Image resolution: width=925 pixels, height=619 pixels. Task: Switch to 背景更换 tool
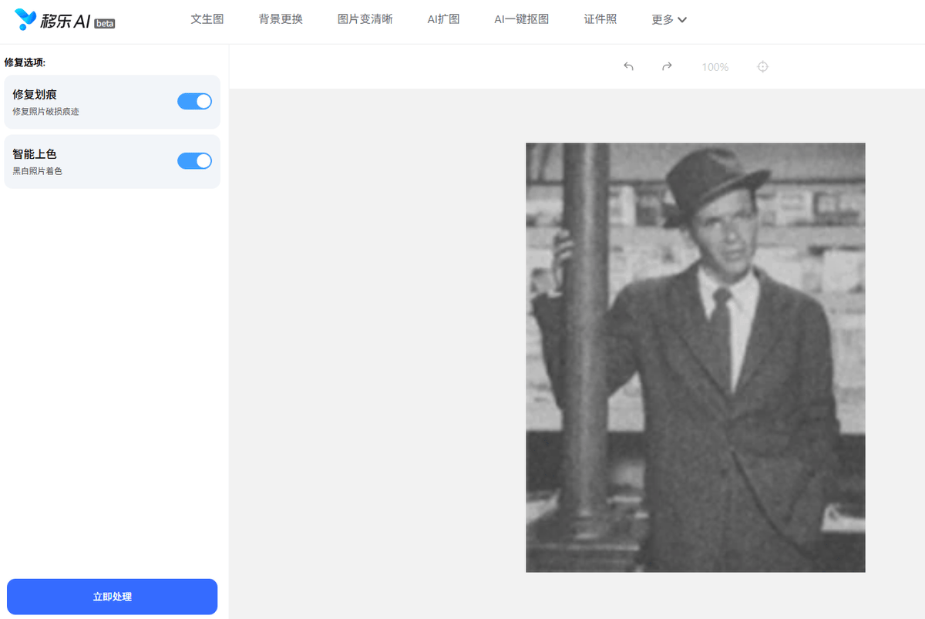281,19
